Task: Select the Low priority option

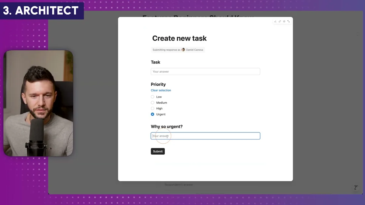Action: click(152, 97)
